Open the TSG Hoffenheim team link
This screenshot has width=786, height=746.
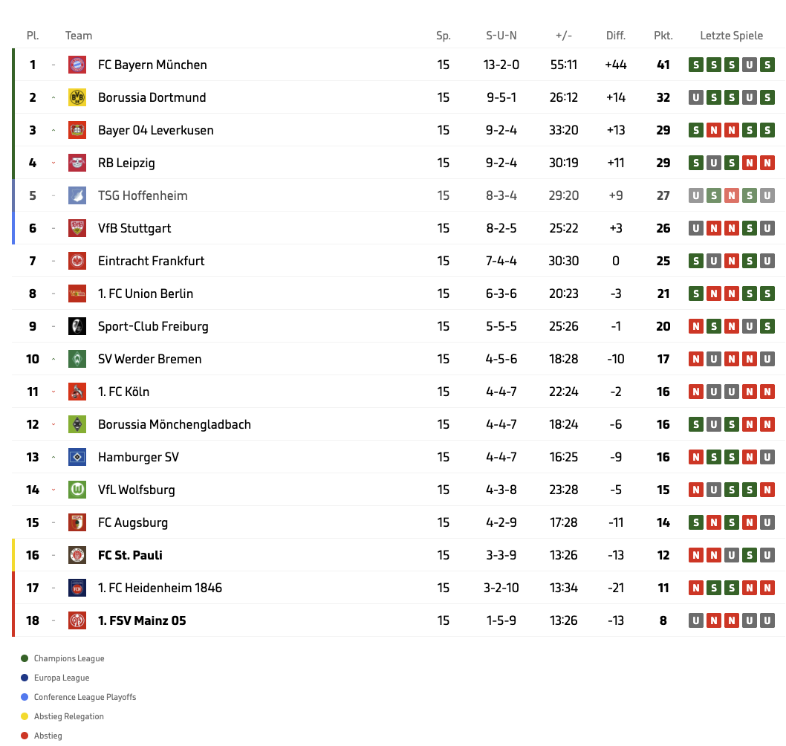143,195
